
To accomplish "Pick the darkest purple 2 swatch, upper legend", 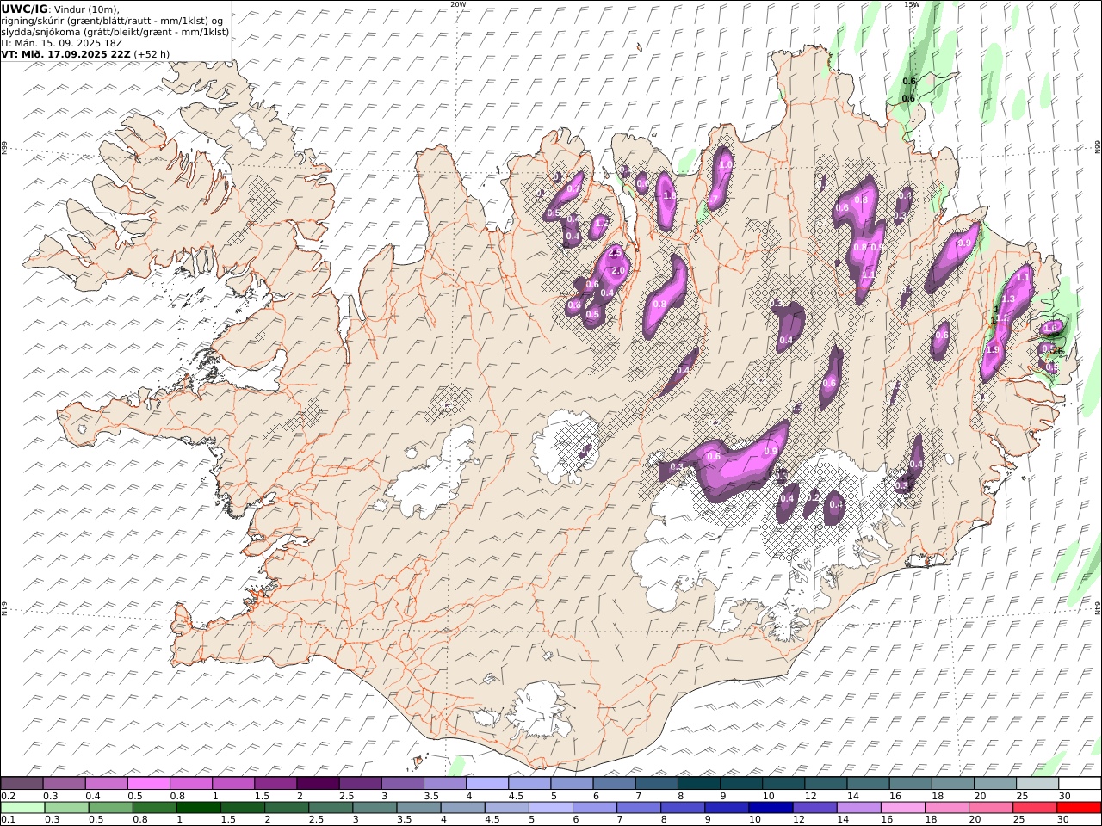I will (318, 784).
